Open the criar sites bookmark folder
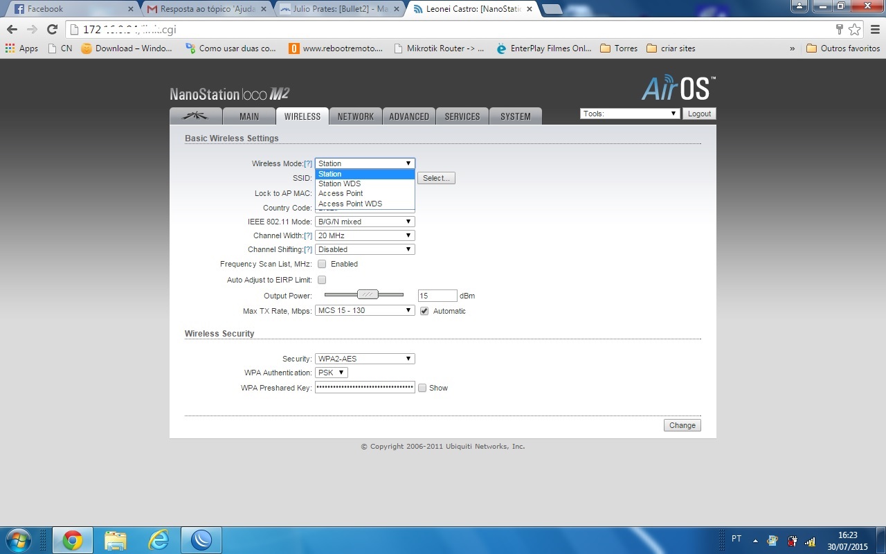This screenshot has width=886, height=554. point(671,48)
